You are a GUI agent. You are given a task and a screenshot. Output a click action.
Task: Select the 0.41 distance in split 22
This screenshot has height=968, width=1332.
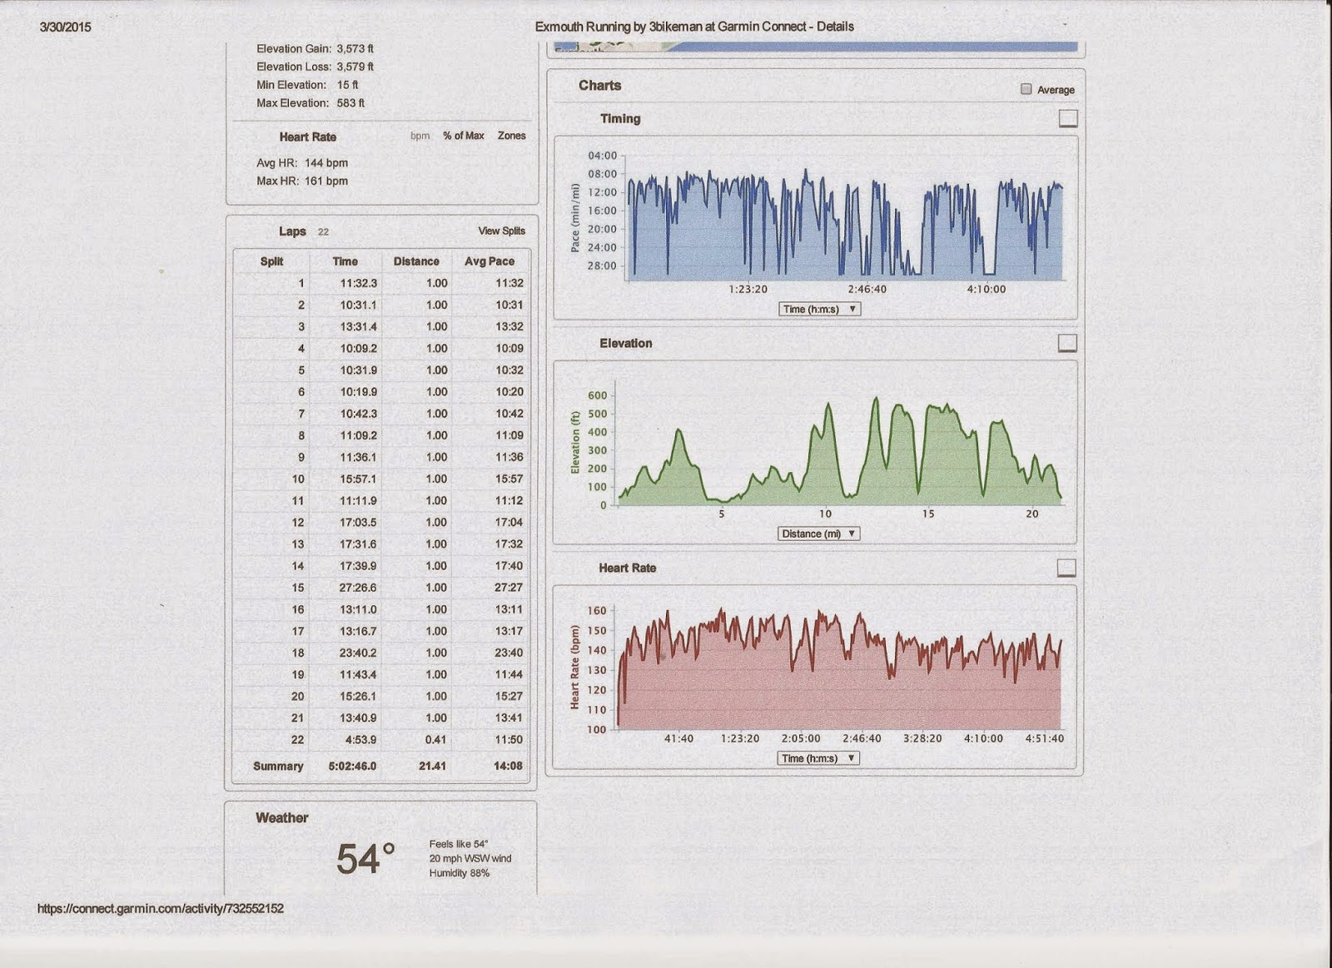click(x=435, y=739)
